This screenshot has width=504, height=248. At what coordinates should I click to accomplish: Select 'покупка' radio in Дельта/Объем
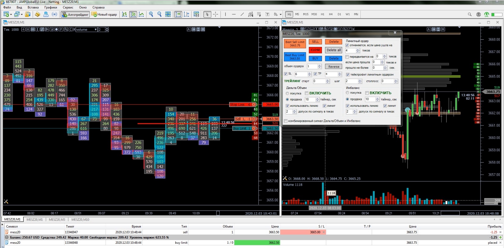click(x=287, y=93)
